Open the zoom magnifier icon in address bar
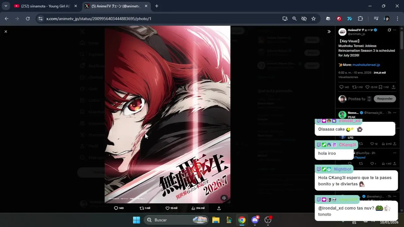The image size is (404, 227). [x=294, y=19]
